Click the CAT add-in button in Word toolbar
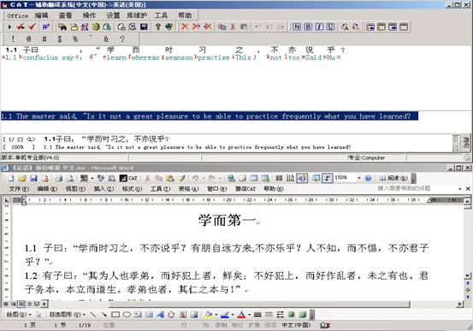 (128, 178)
